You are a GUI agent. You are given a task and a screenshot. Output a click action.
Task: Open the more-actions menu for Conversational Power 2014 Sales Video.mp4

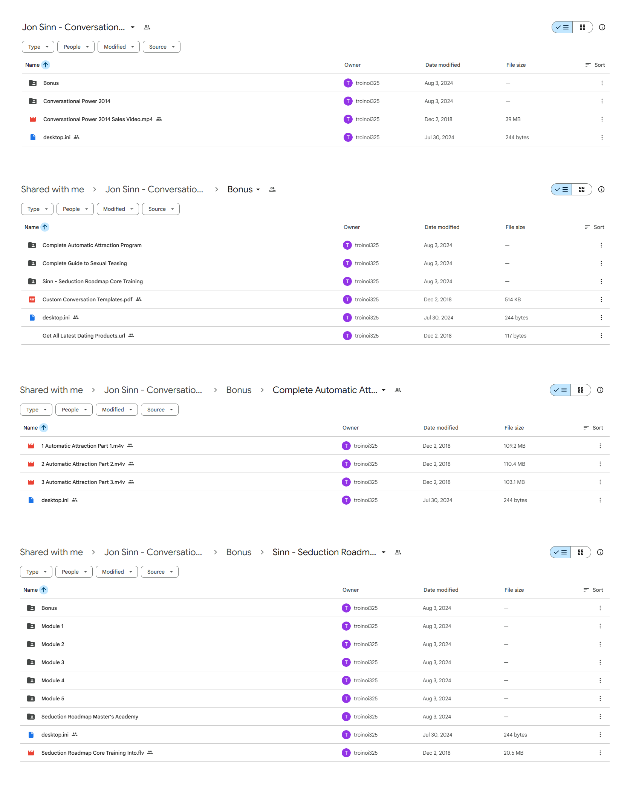click(602, 119)
